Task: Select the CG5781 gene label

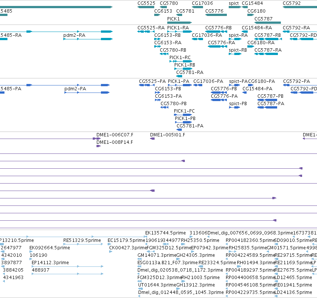Action: pyautogui.click(x=185, y=11)
